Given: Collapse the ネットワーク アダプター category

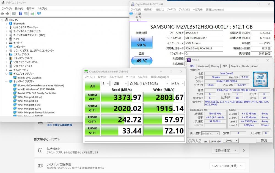Looking at the screenshot, I should click(7, 82).
